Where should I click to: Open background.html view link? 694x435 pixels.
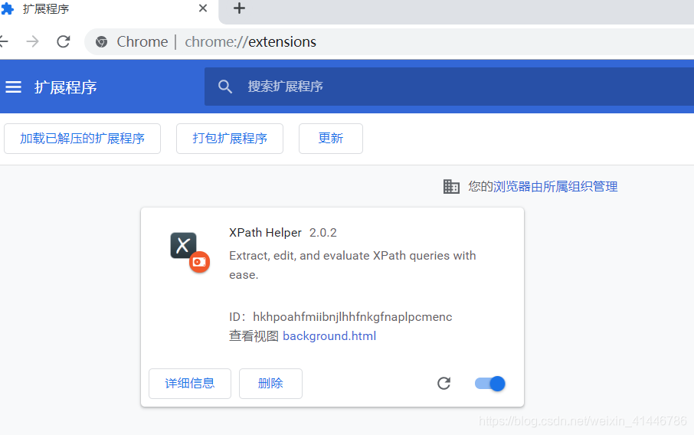(329, 336)
